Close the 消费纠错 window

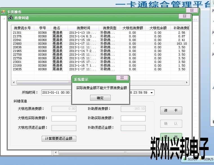[x=184, y=16]
